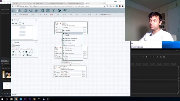Viewport: 180px width, 101px height.
Task: Select the Funnel toolbar icon
Action: pos(54,11)
